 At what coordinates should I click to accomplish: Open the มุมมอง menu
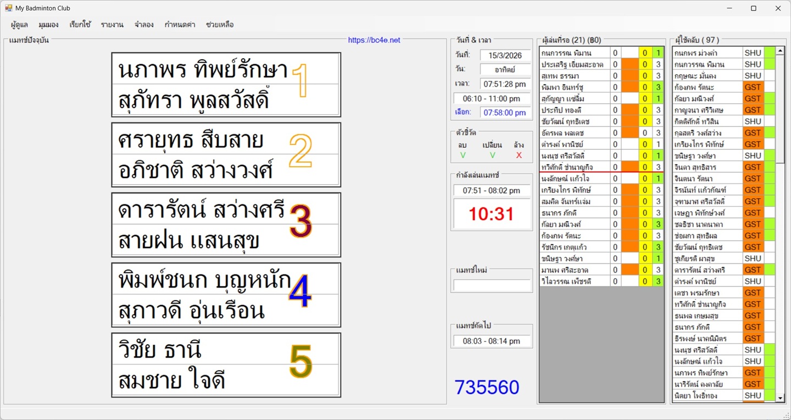pyautogui.click(x=49, y=25)
